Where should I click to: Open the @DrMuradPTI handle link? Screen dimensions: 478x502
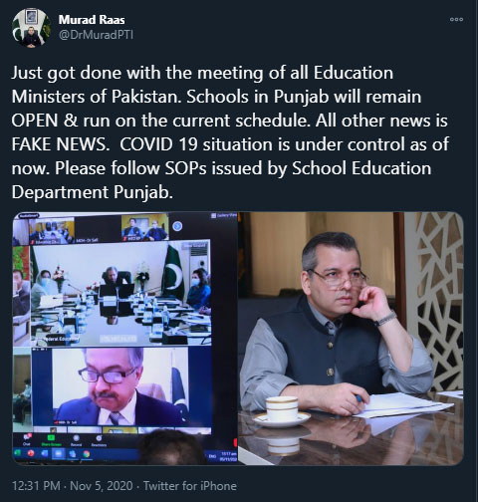click(x=96, y=35)
